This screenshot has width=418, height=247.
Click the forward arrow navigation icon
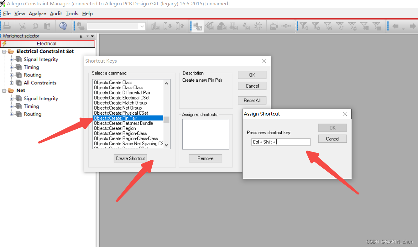413,26
